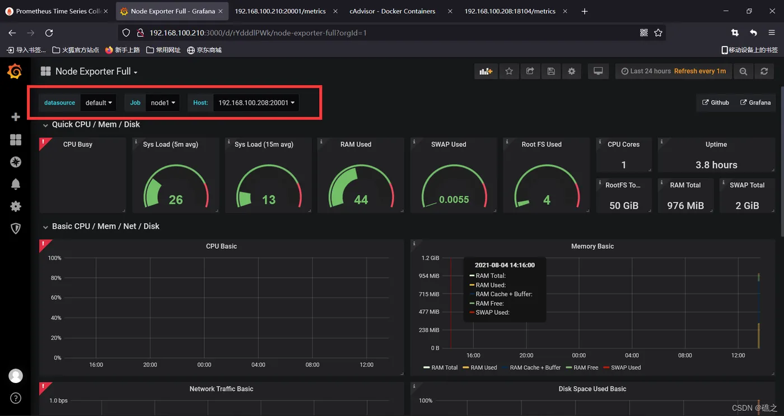Click the browser address bar URL
The image size is (784, 416).
tap(258, 33)
